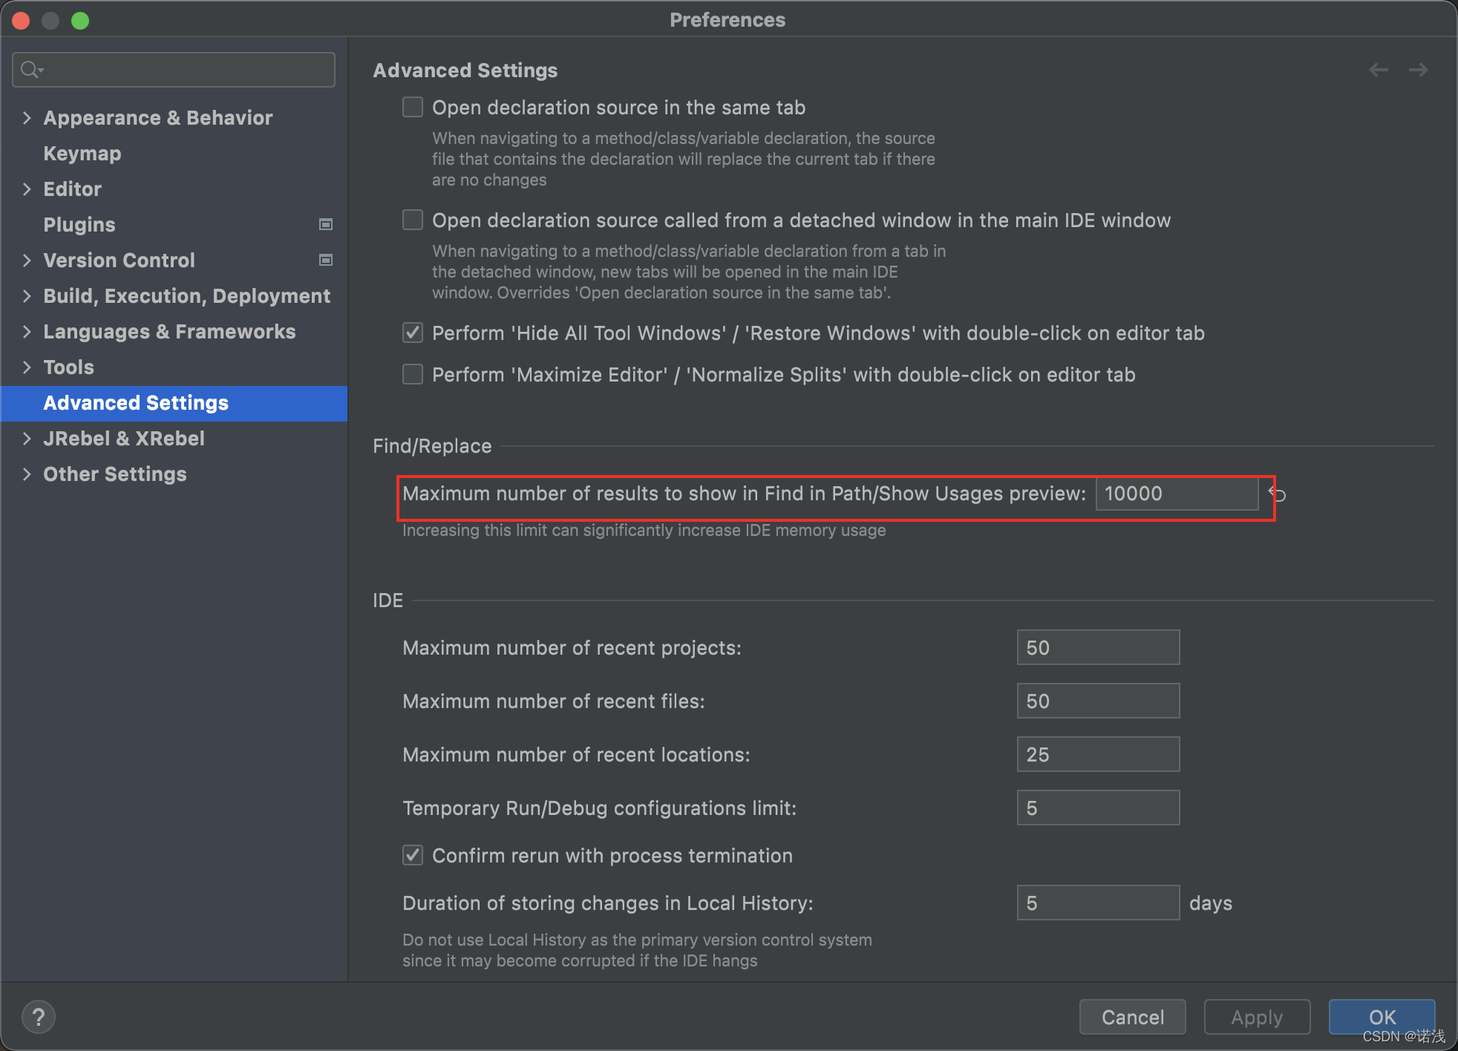Click the green zoom traffic light button
The image size is (1458, 1051).
coord(80,20)
